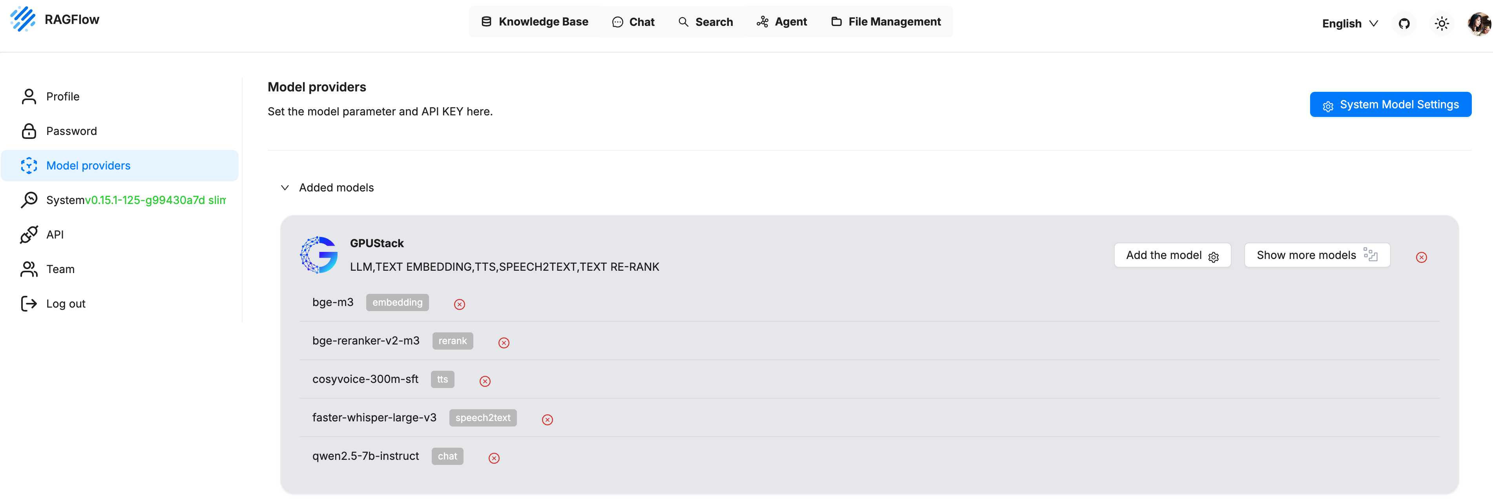Toggle the light/dark theme sun icon
Viewport: 1493px width, 503px height.
[x=1442, y=24]
